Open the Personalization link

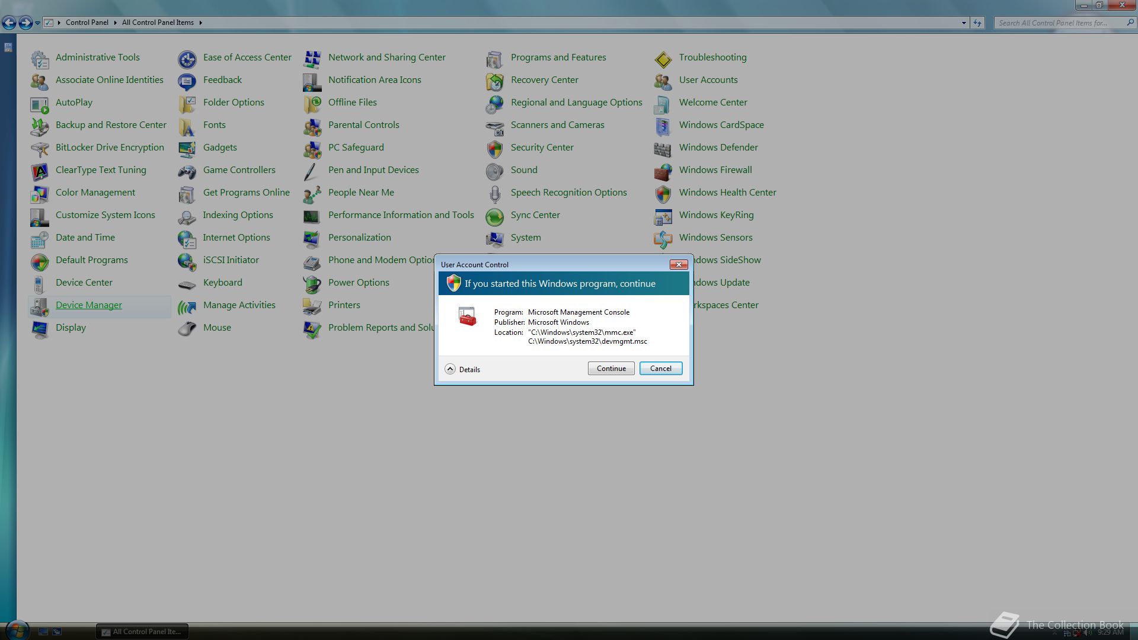pos(360,237)
